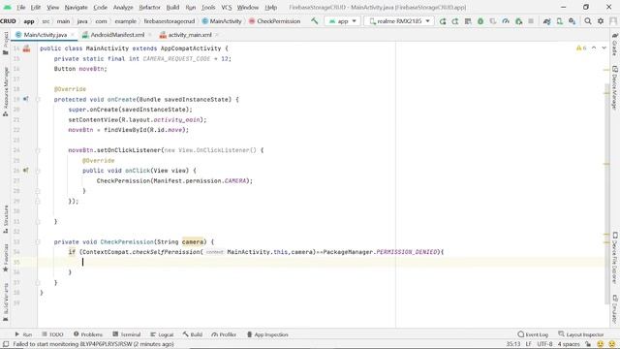
Task: Toggle the Favorites side panel
Action: pos(6,258)
